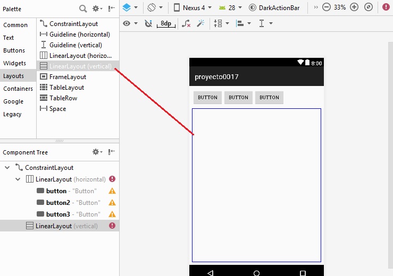Image resolution: width=393 pixels, height=276 pixels.
Task: Click the infer constraints magic wand
Action: [200, 23]
